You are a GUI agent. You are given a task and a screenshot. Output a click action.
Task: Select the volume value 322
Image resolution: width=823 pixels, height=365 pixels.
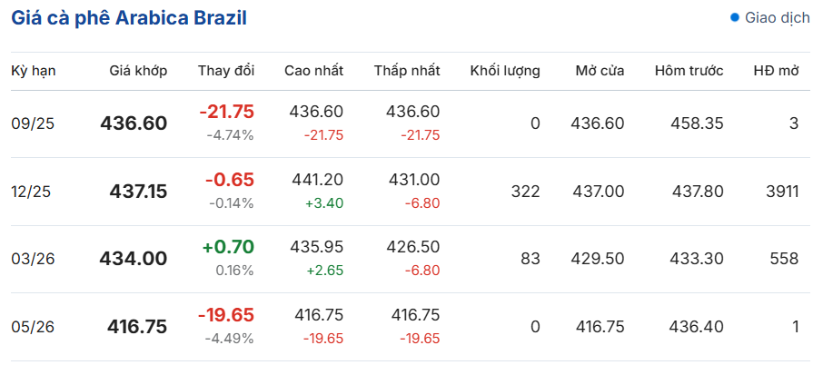click(x=525, y=192)
